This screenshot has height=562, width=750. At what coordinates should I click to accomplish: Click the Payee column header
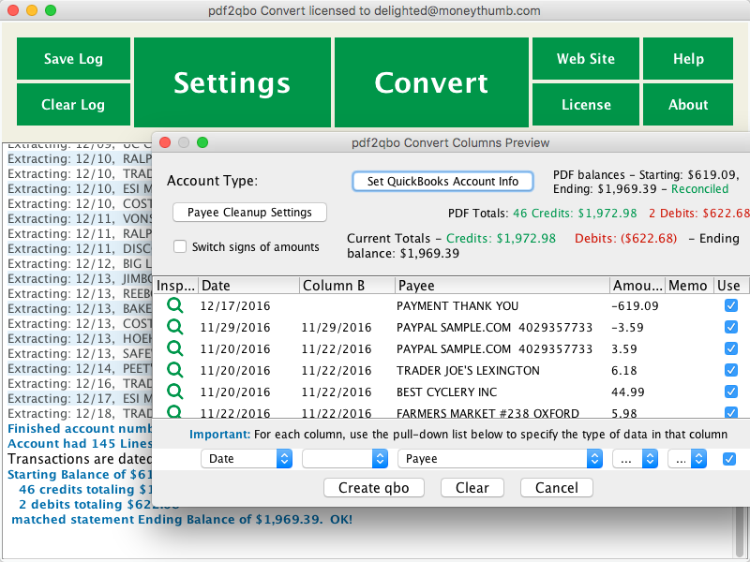(x=501, y=286)
